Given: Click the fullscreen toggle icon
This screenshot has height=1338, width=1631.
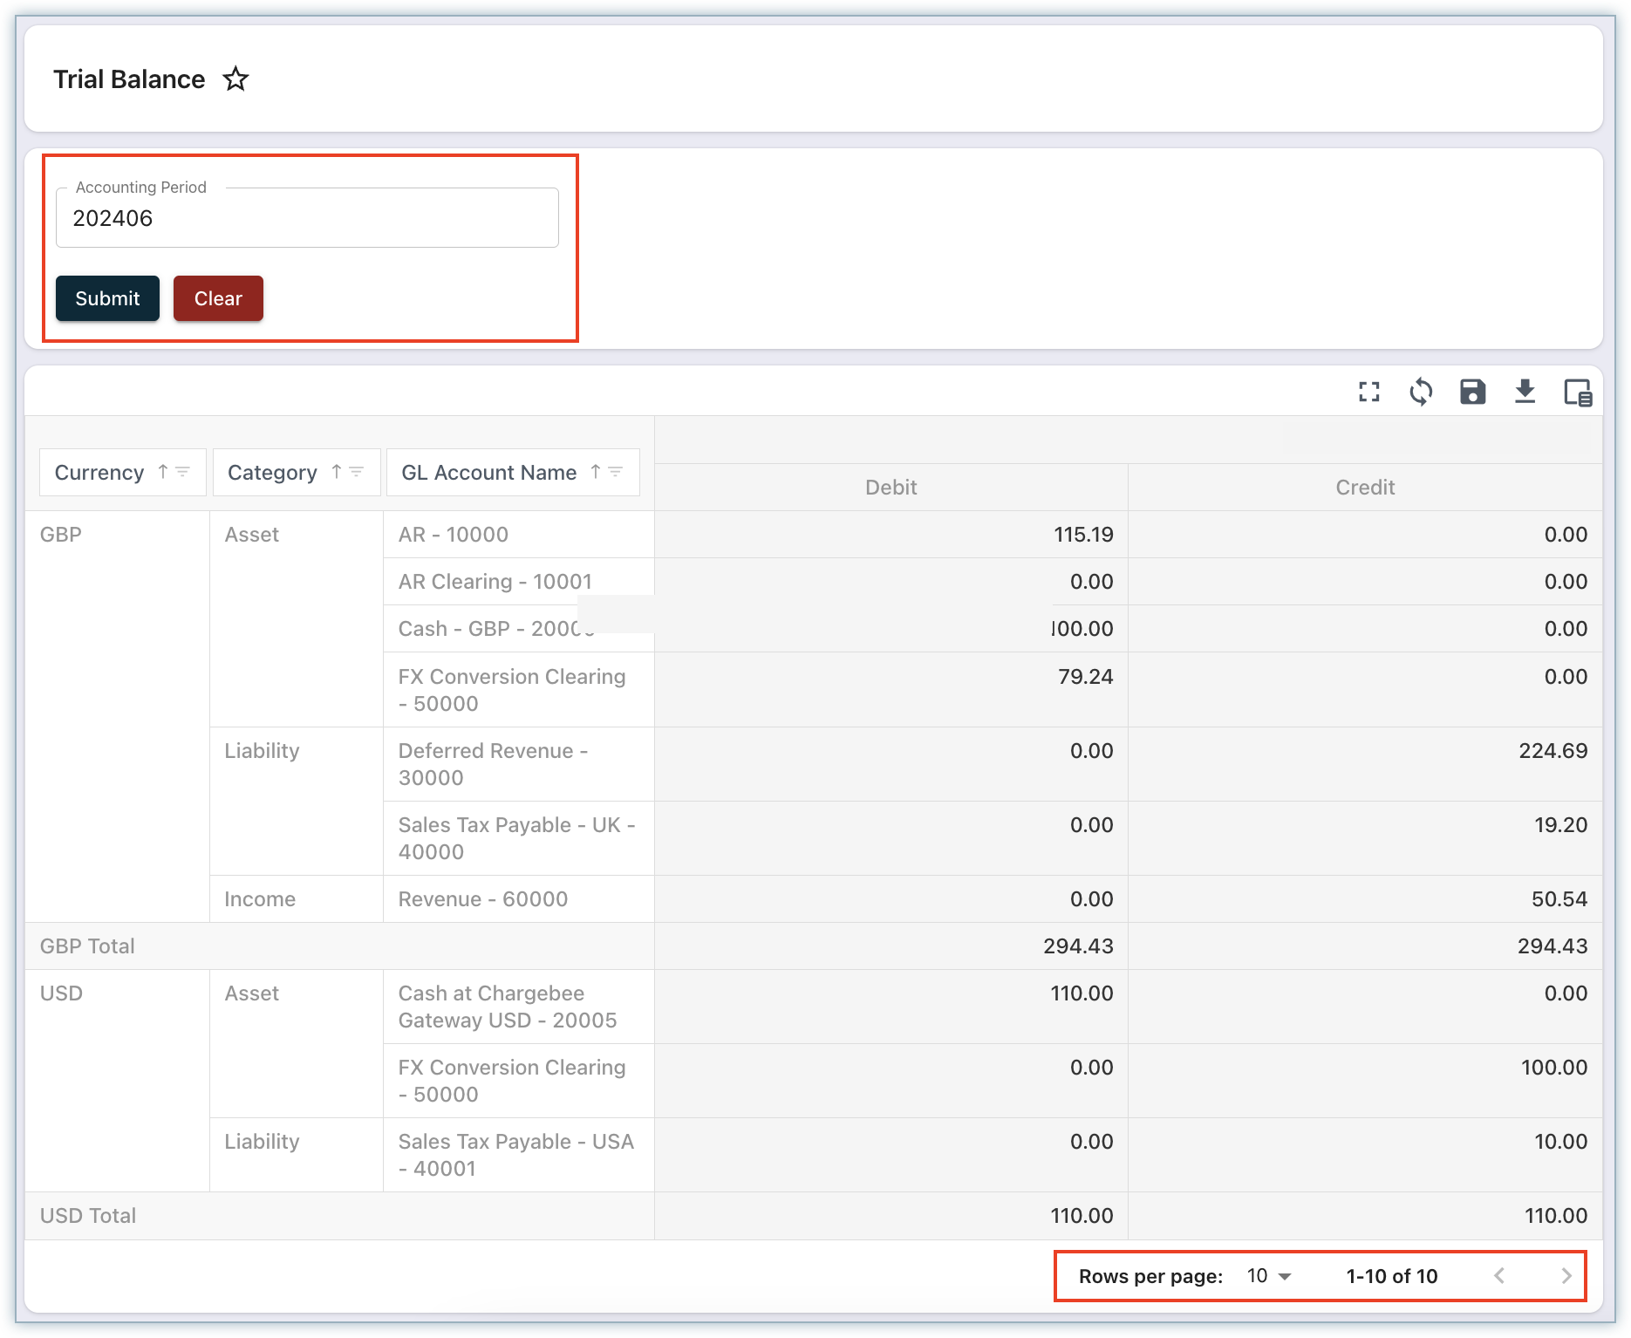Looking at the screenshot, I should [1369, 393].
